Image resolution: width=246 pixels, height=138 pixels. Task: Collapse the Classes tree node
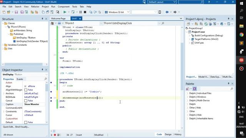[x=3, y=23]
